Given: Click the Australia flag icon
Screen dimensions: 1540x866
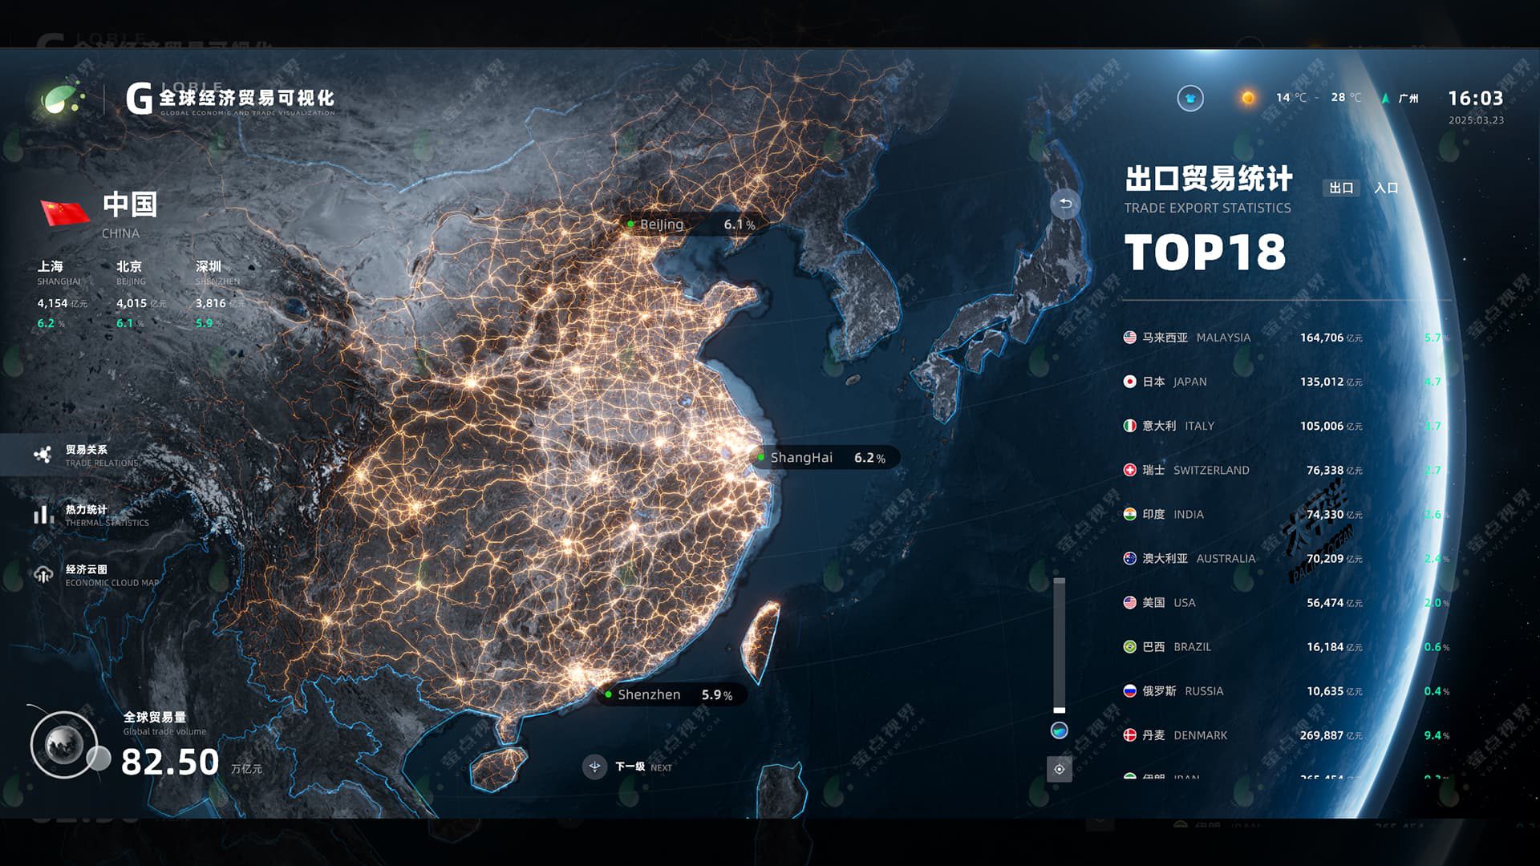Looking at the screenshot, I should point(1129,558).
